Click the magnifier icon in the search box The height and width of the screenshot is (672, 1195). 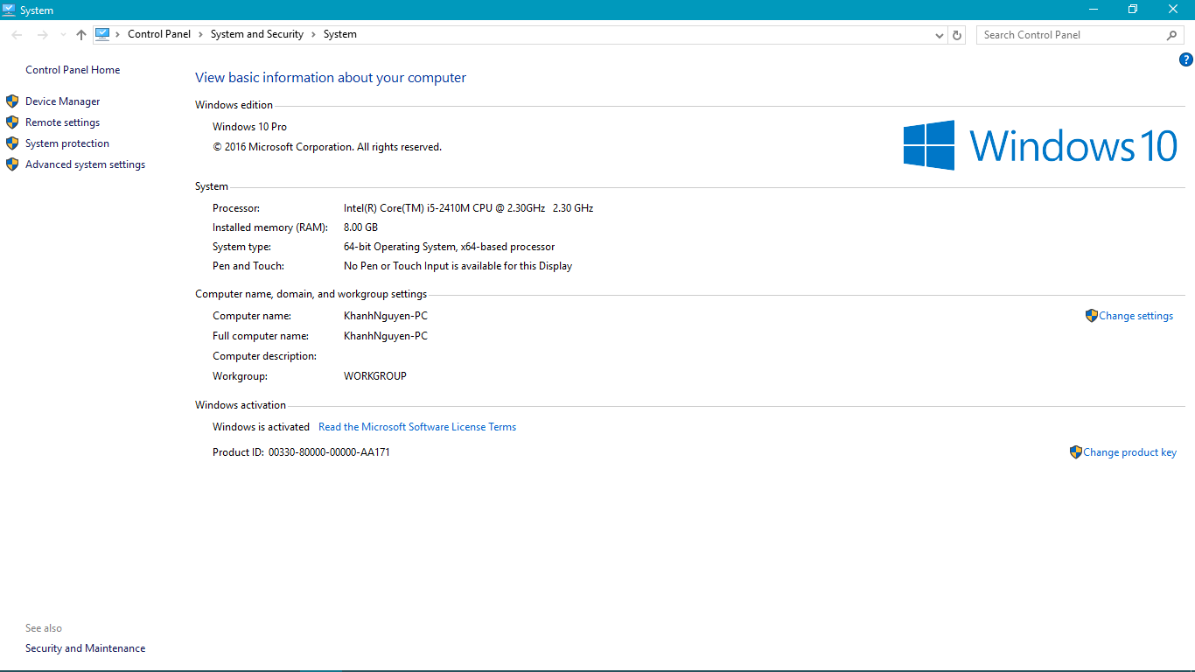pyautogui.click(x=1171, y=35)
